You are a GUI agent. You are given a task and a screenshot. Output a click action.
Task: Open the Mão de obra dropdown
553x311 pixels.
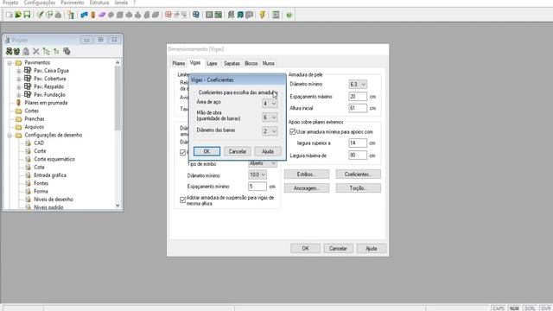tap(270, 117)
